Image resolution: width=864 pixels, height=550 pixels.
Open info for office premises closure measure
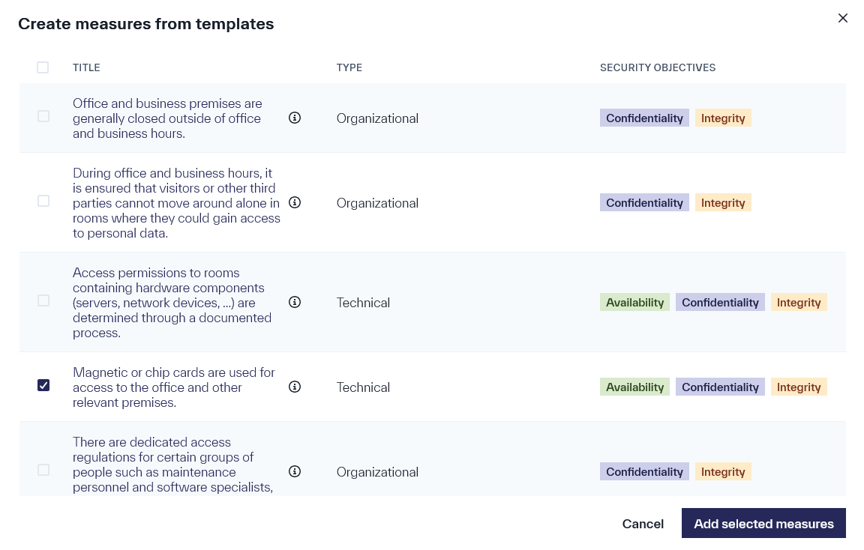pos(295,118)
